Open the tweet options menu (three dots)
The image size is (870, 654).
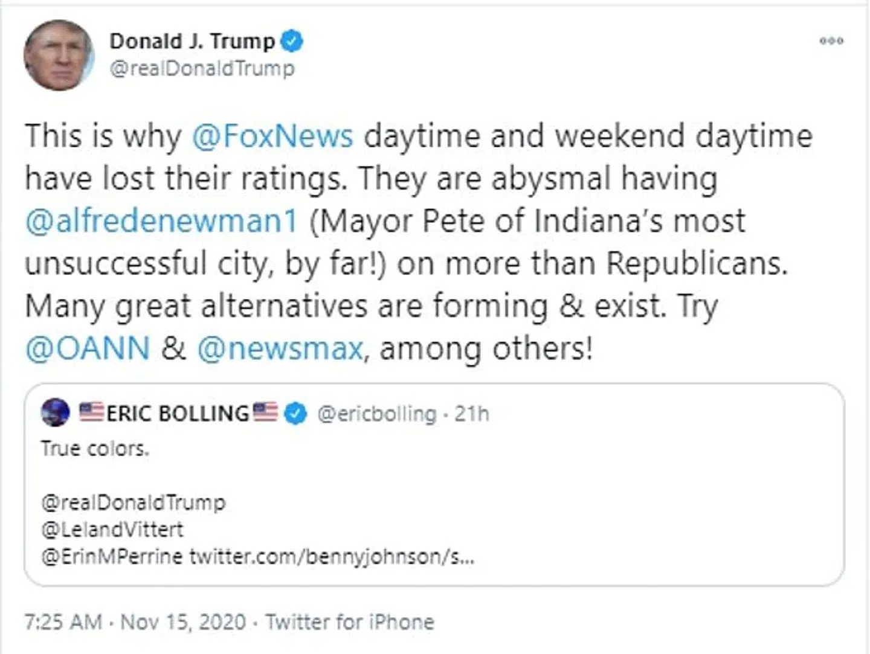point(832,41)
